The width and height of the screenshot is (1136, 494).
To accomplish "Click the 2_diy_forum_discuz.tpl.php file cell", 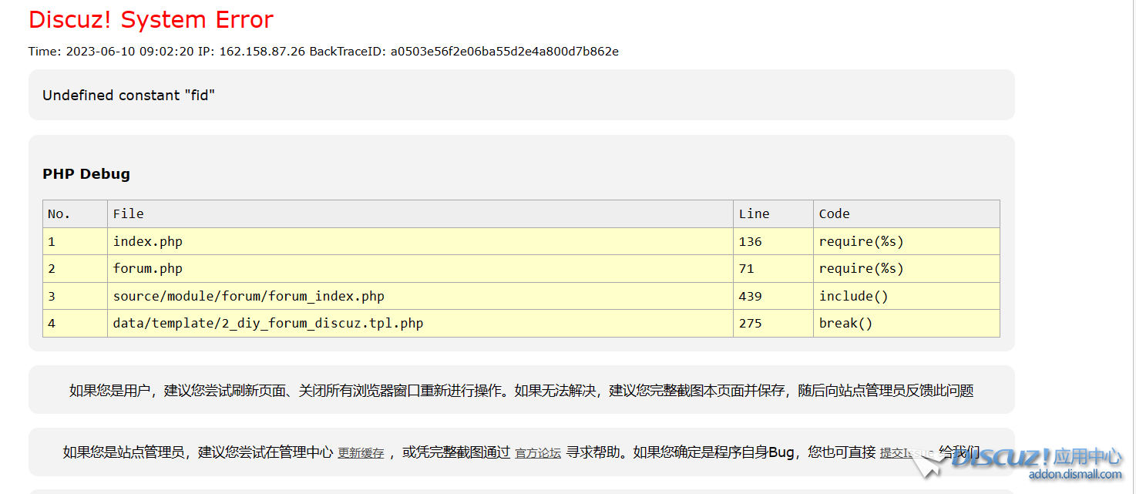I will click(268, 324).
